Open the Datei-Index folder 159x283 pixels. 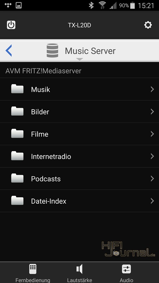79,201
